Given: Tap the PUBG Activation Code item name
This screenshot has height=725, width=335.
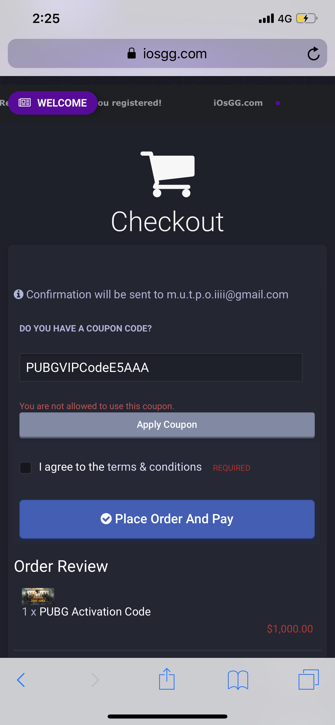Looking at the screenshot, I should pyautogui.click(x=95, y=611).
